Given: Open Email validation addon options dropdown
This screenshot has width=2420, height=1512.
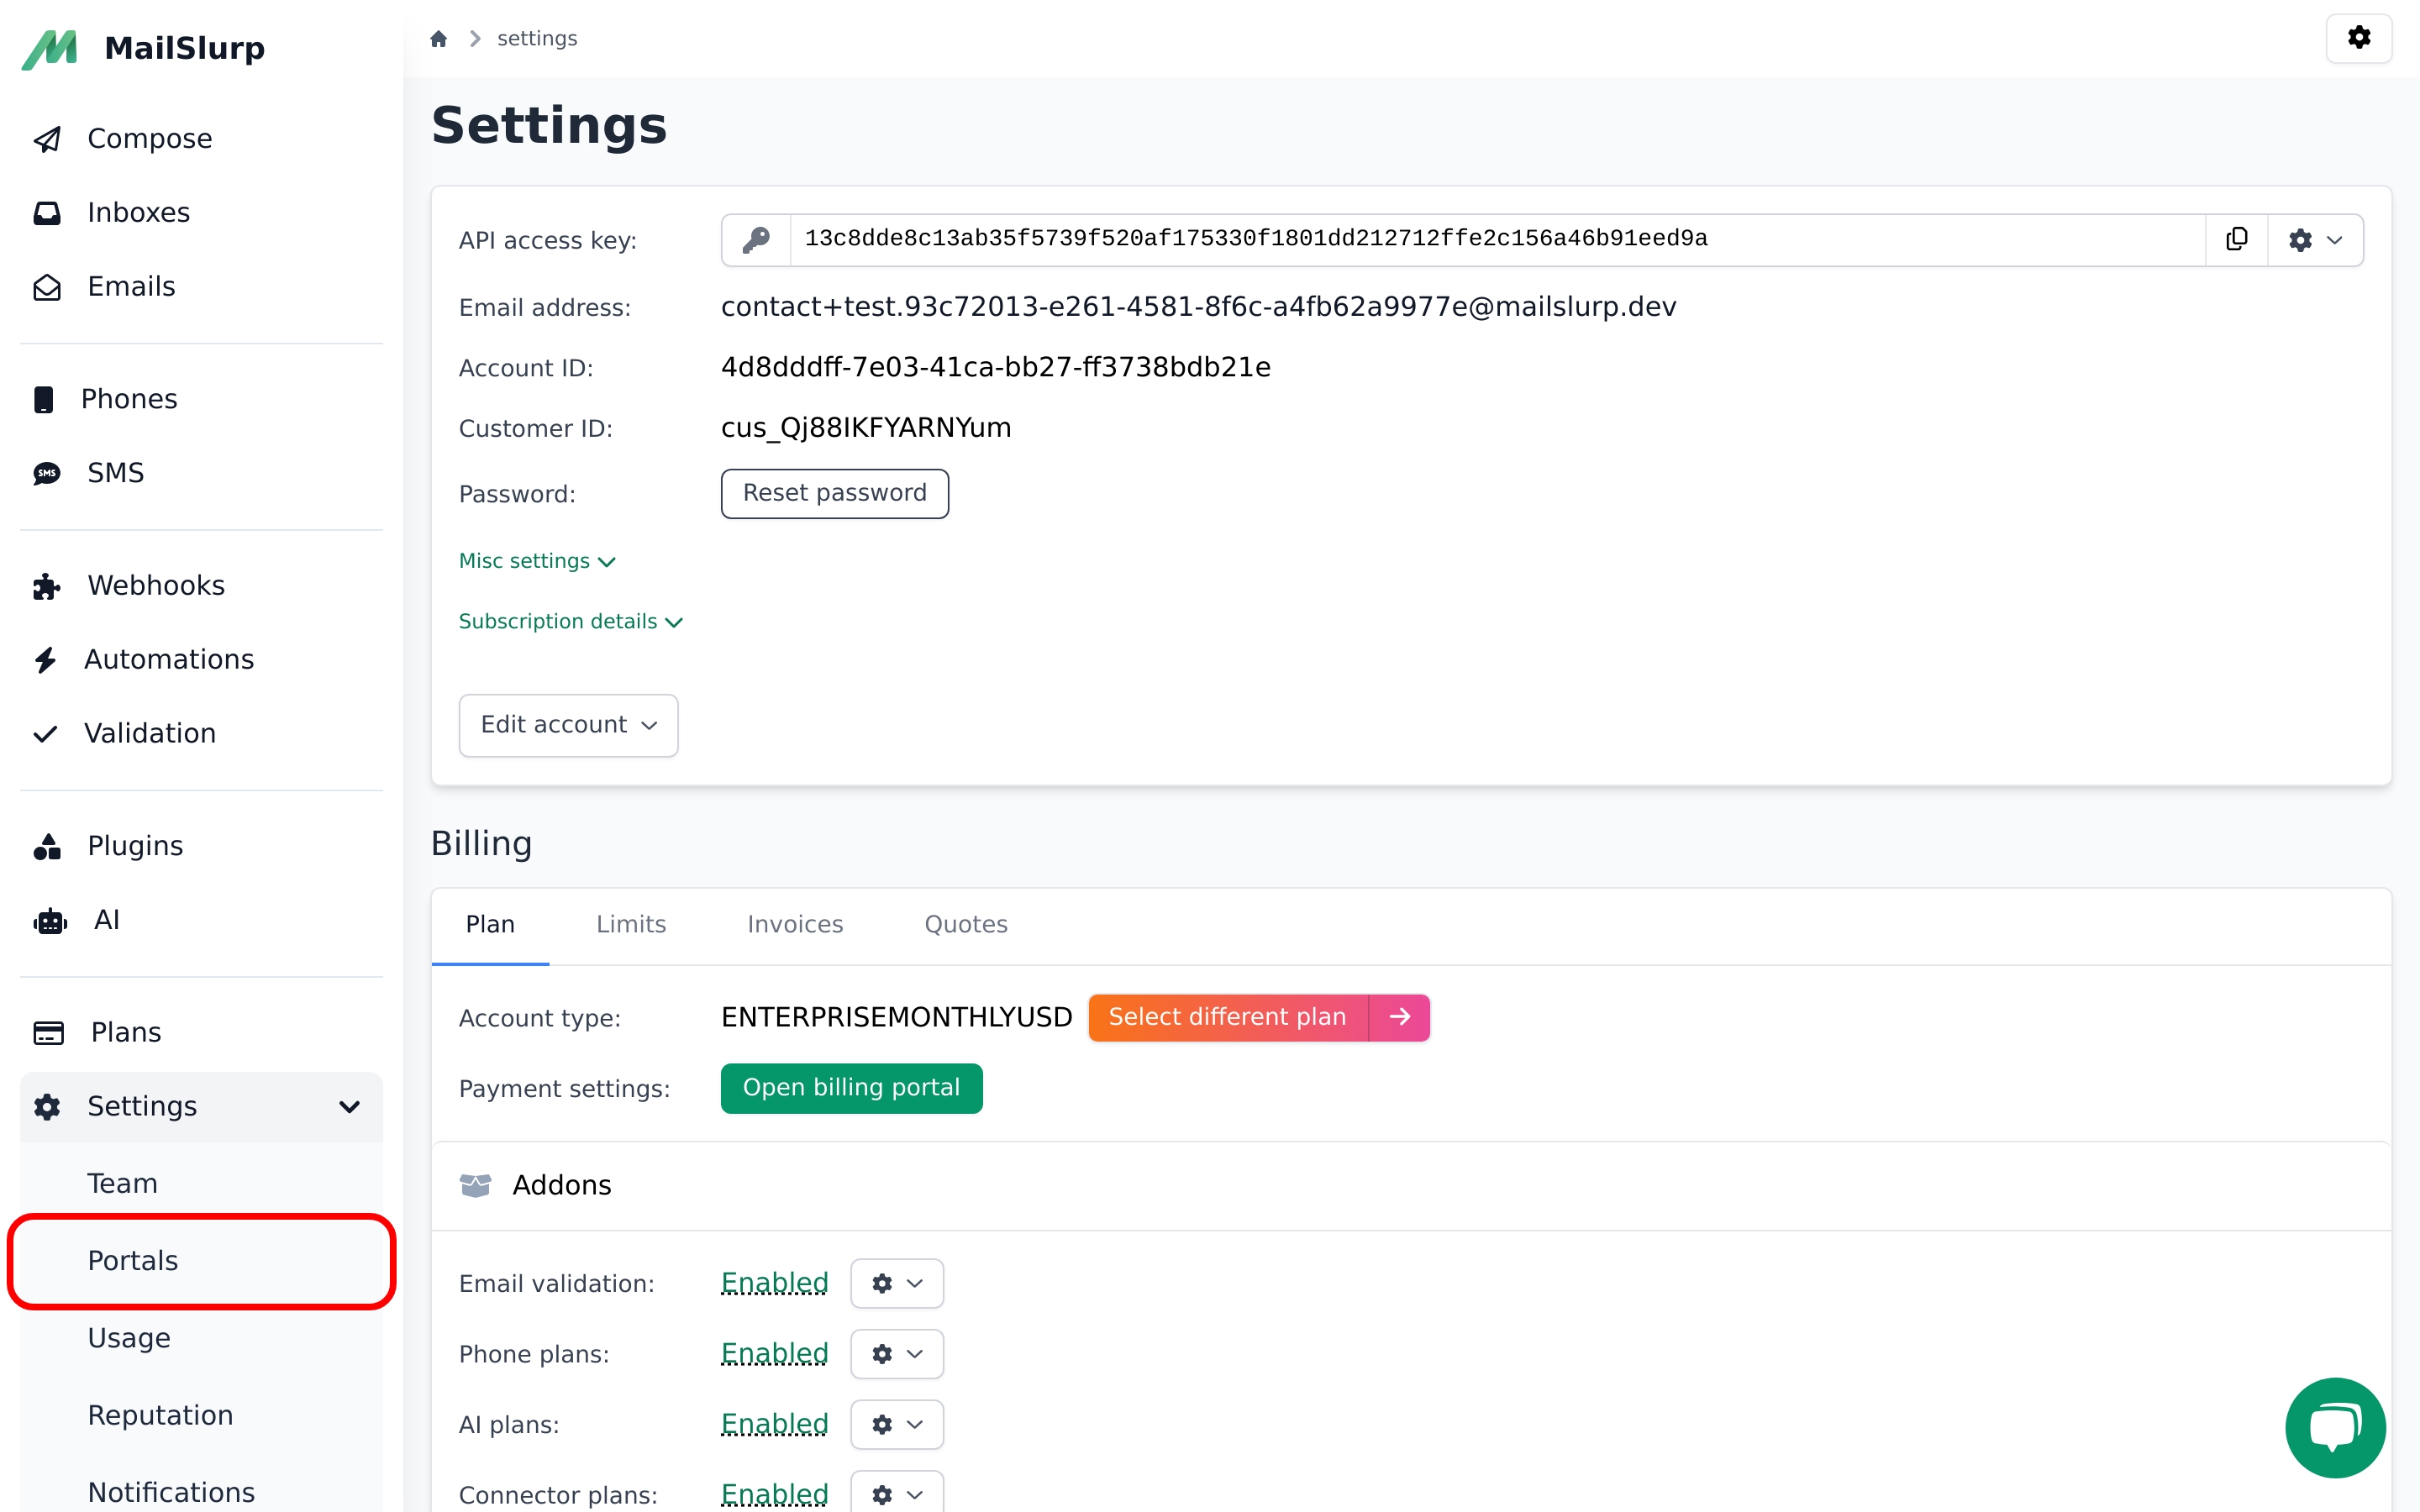Looking at the screenshot, I should pyautogui.click(x=896, y=1283).
